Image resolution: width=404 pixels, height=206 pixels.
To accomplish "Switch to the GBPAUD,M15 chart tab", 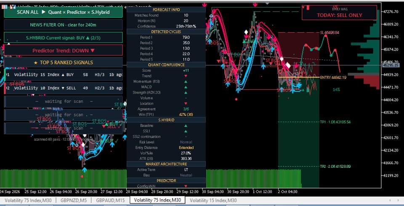I will coord(110,201).
